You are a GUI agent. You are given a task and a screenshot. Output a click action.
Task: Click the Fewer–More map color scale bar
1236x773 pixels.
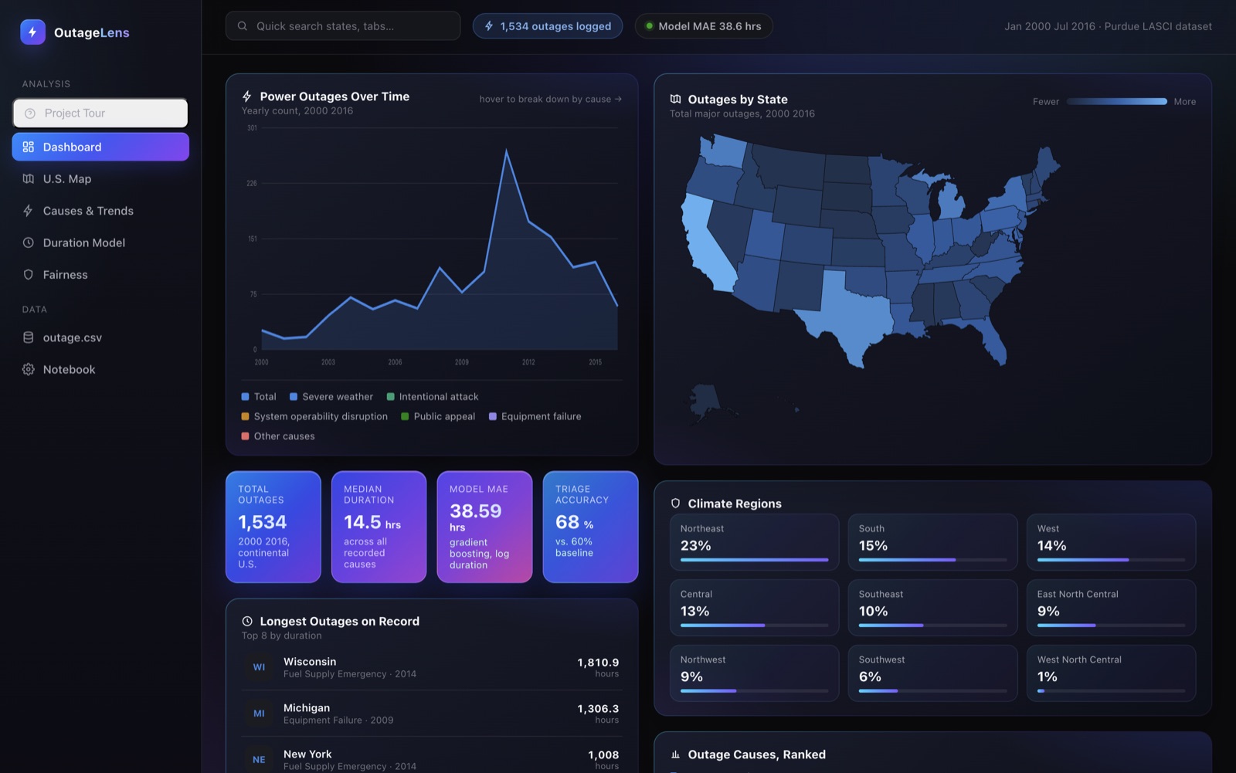[x=1116, y=101]
